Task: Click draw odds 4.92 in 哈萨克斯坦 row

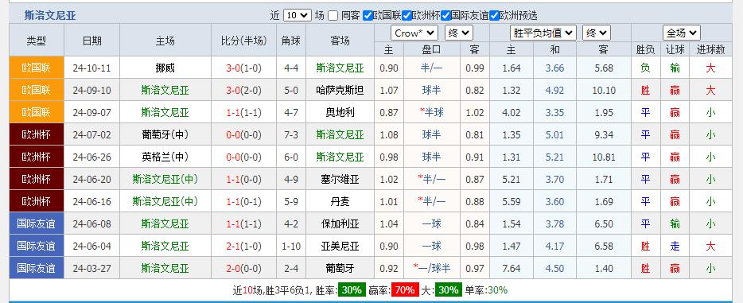Action: tap(554, 90)
